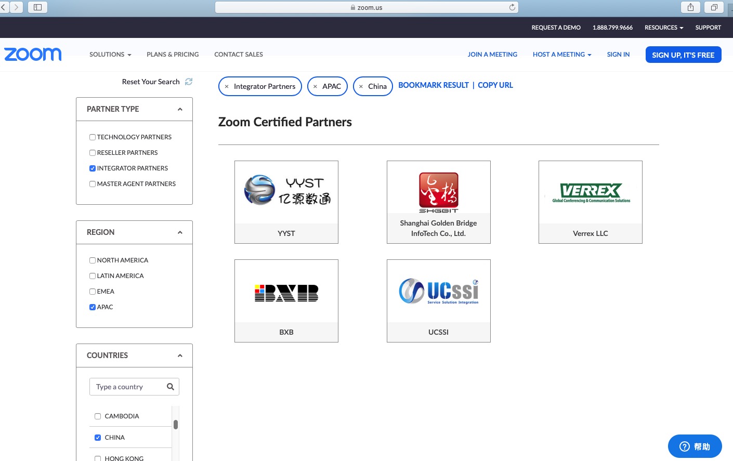Click the BOOKMARK RESULT link

click(433, 85)
